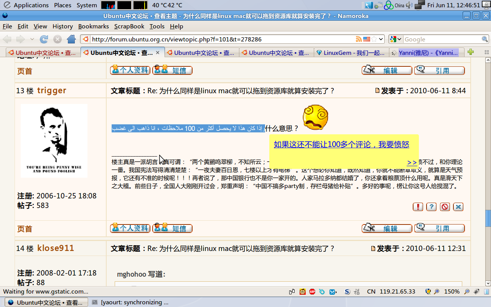
Task: Switch to the LinuxGem tab
Action: 351,53
